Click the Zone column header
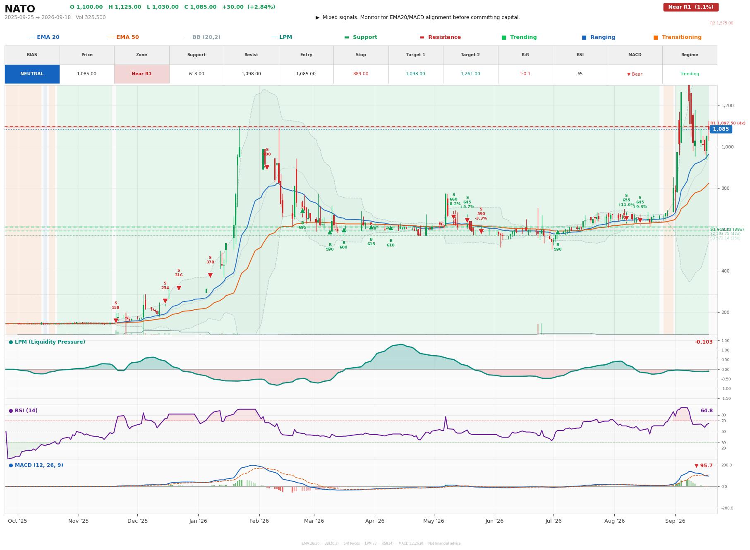This screenshot has height=550, width=750. pos(141,55)
